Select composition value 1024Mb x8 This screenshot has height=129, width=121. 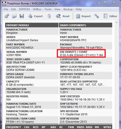click(x=81, y=63)
